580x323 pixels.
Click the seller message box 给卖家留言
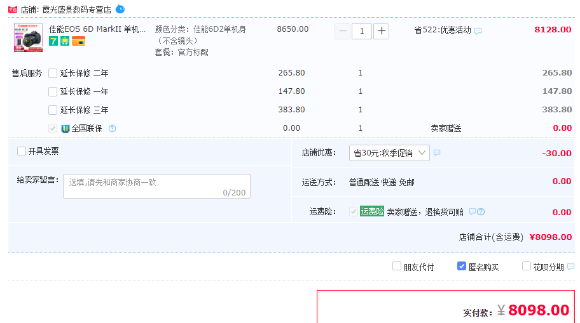pyautogui.click(x=157, y=186)
